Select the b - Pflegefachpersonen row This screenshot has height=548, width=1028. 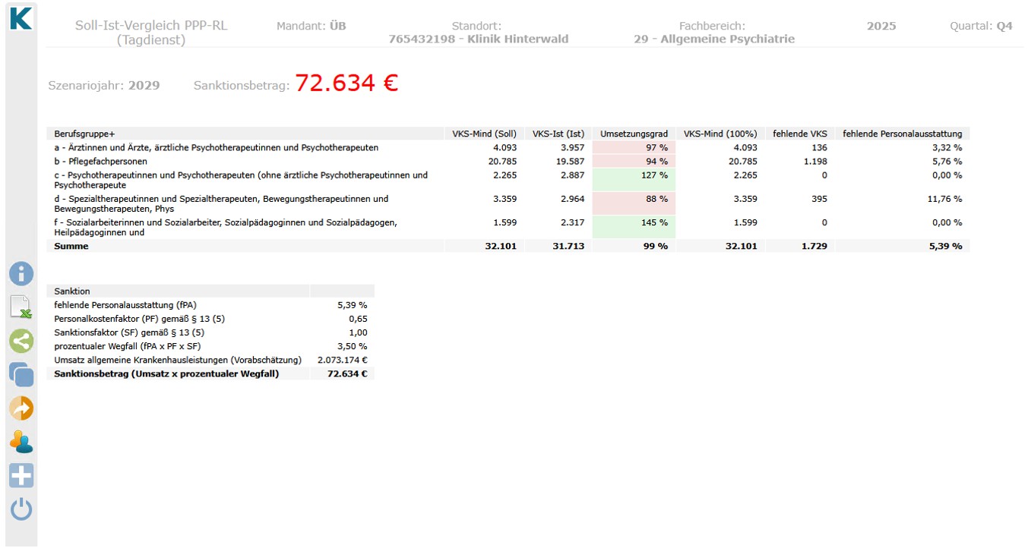pyautogui.click(x=100, y=162)
